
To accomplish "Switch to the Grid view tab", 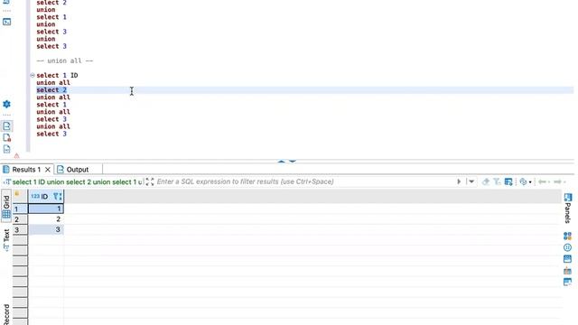I will [x=6, y=206].
